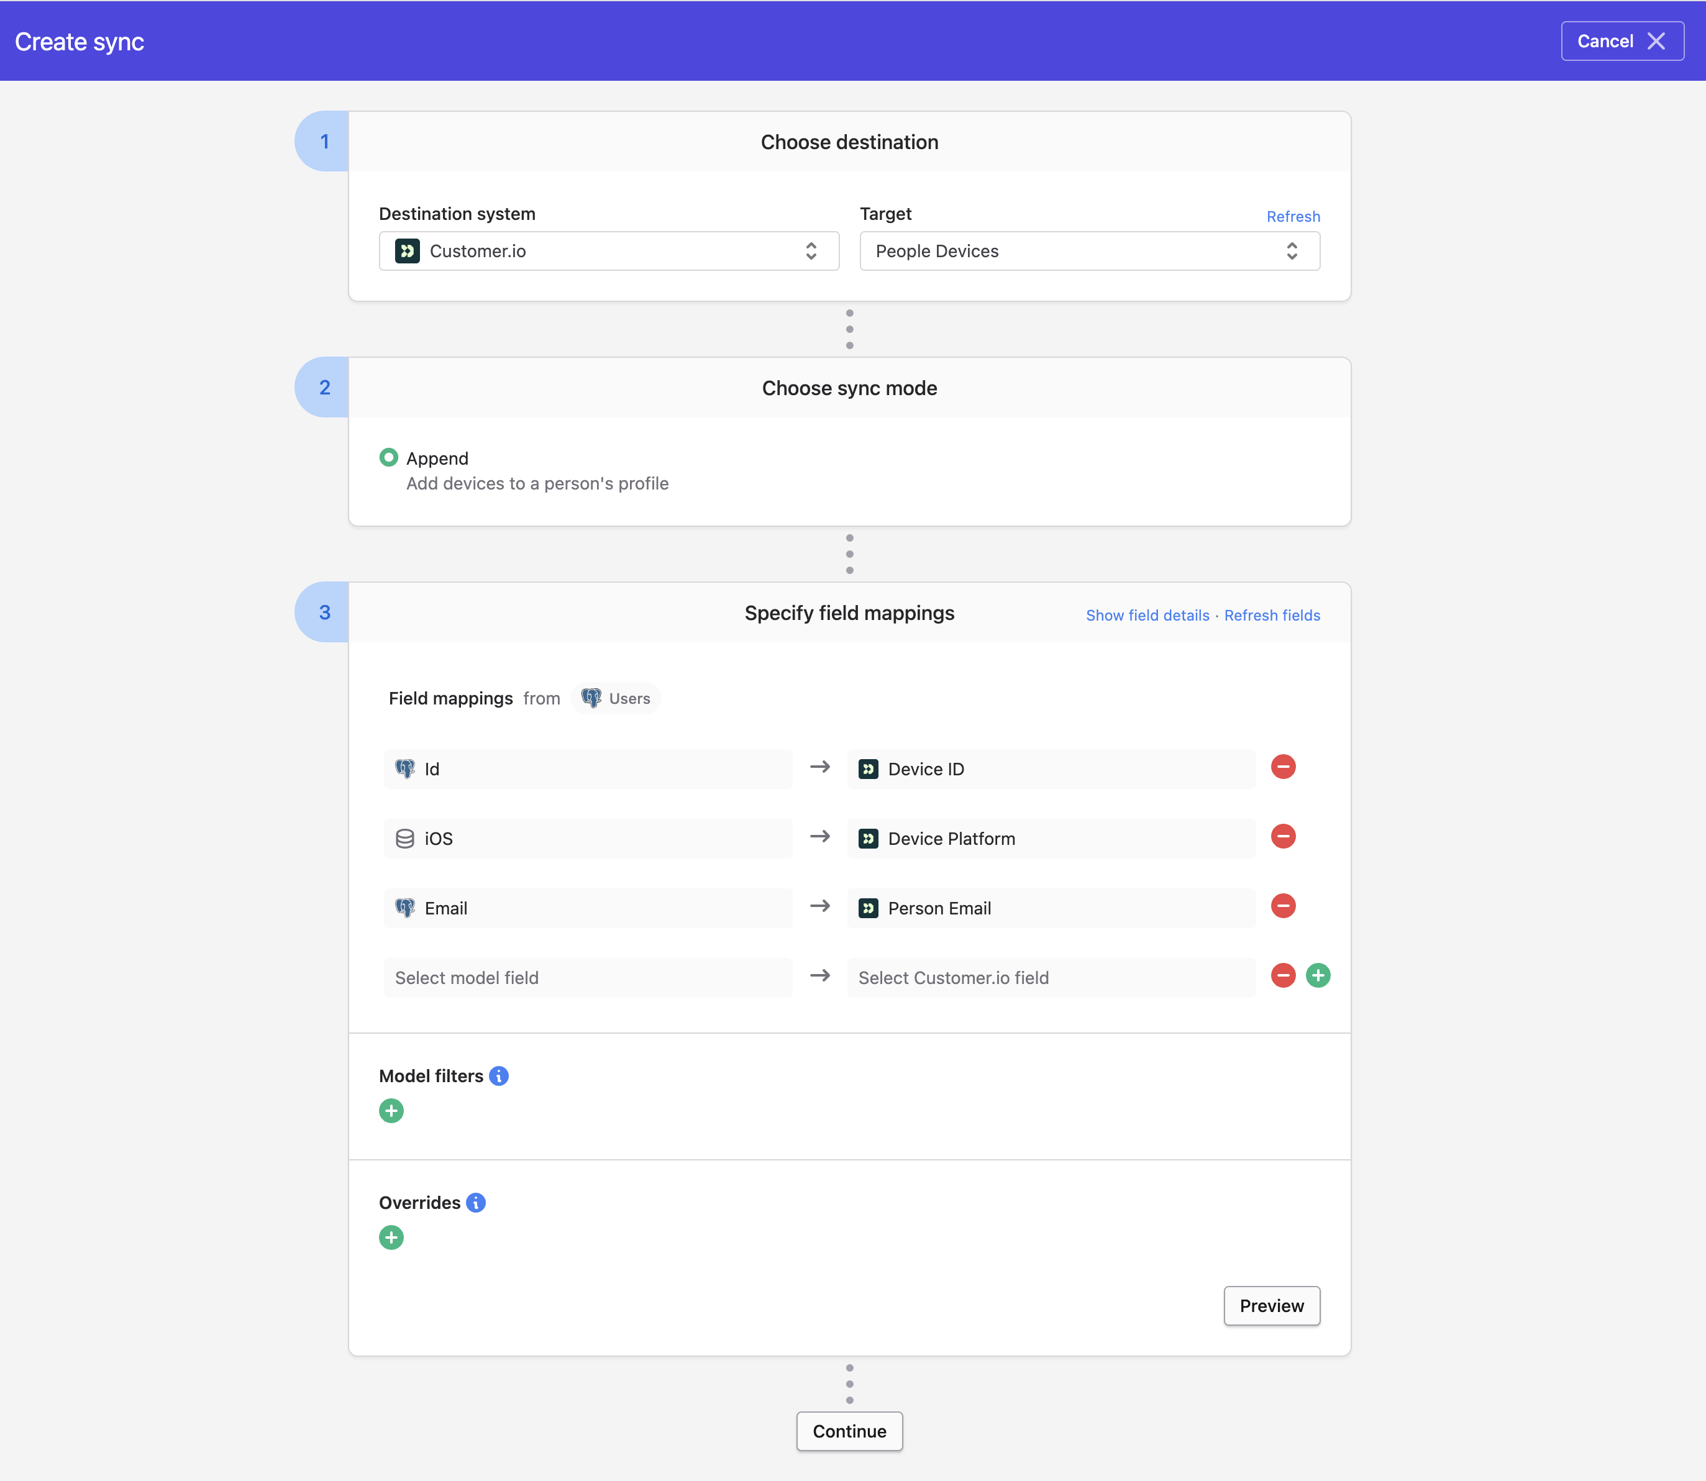Add a new model filter
Viewport: 1706px width, 1481px height.
tap(391, 1111)
